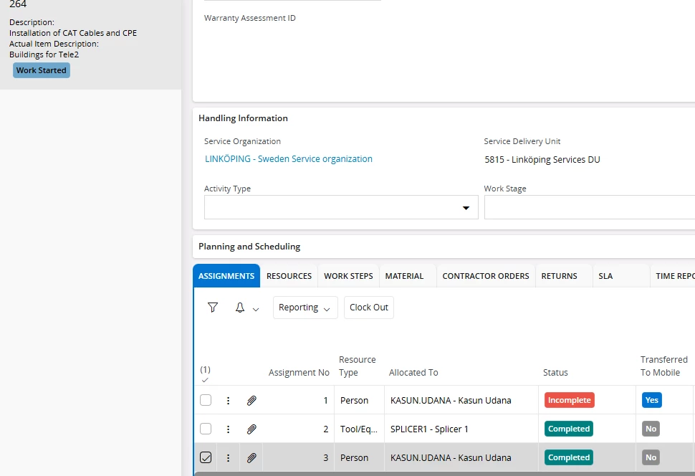Viewport: 695px width, 476px height.
Task: Open the filter icon above assignments
Action: [x=213, y=307]
